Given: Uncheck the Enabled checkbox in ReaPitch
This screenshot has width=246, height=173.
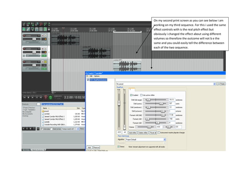Looking at the screenshot, I should [x=130, y=95].
